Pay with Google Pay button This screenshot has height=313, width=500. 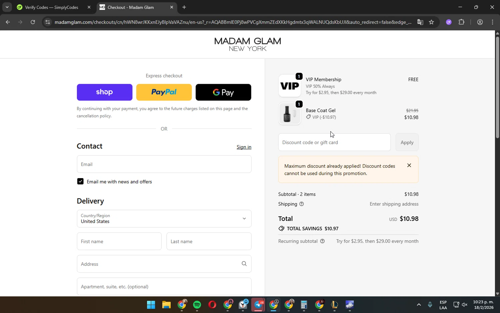223,92
